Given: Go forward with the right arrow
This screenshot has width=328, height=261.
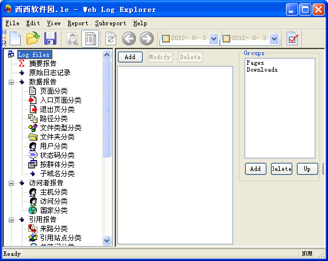Looking at the screenshot, I should 147,38.
